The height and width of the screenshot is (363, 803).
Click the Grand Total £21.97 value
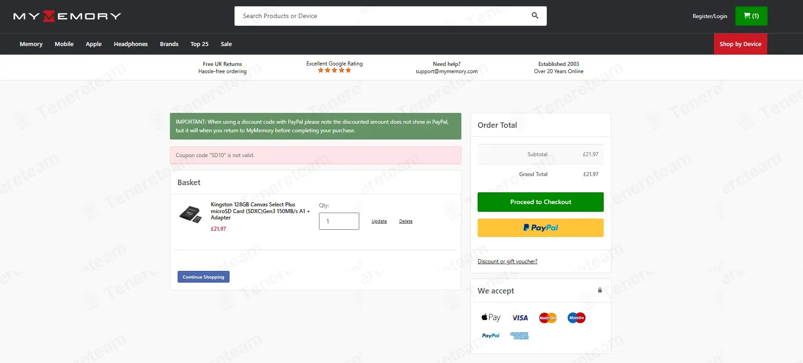tap(591, 174)
